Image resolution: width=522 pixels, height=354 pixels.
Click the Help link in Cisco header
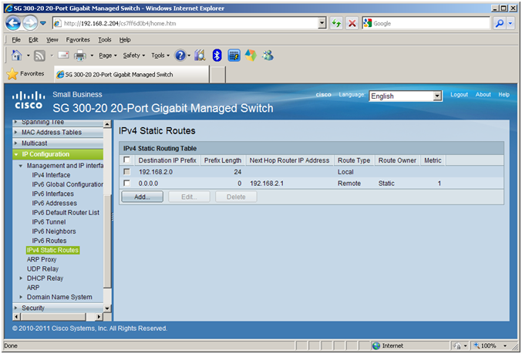click(503, 95)
